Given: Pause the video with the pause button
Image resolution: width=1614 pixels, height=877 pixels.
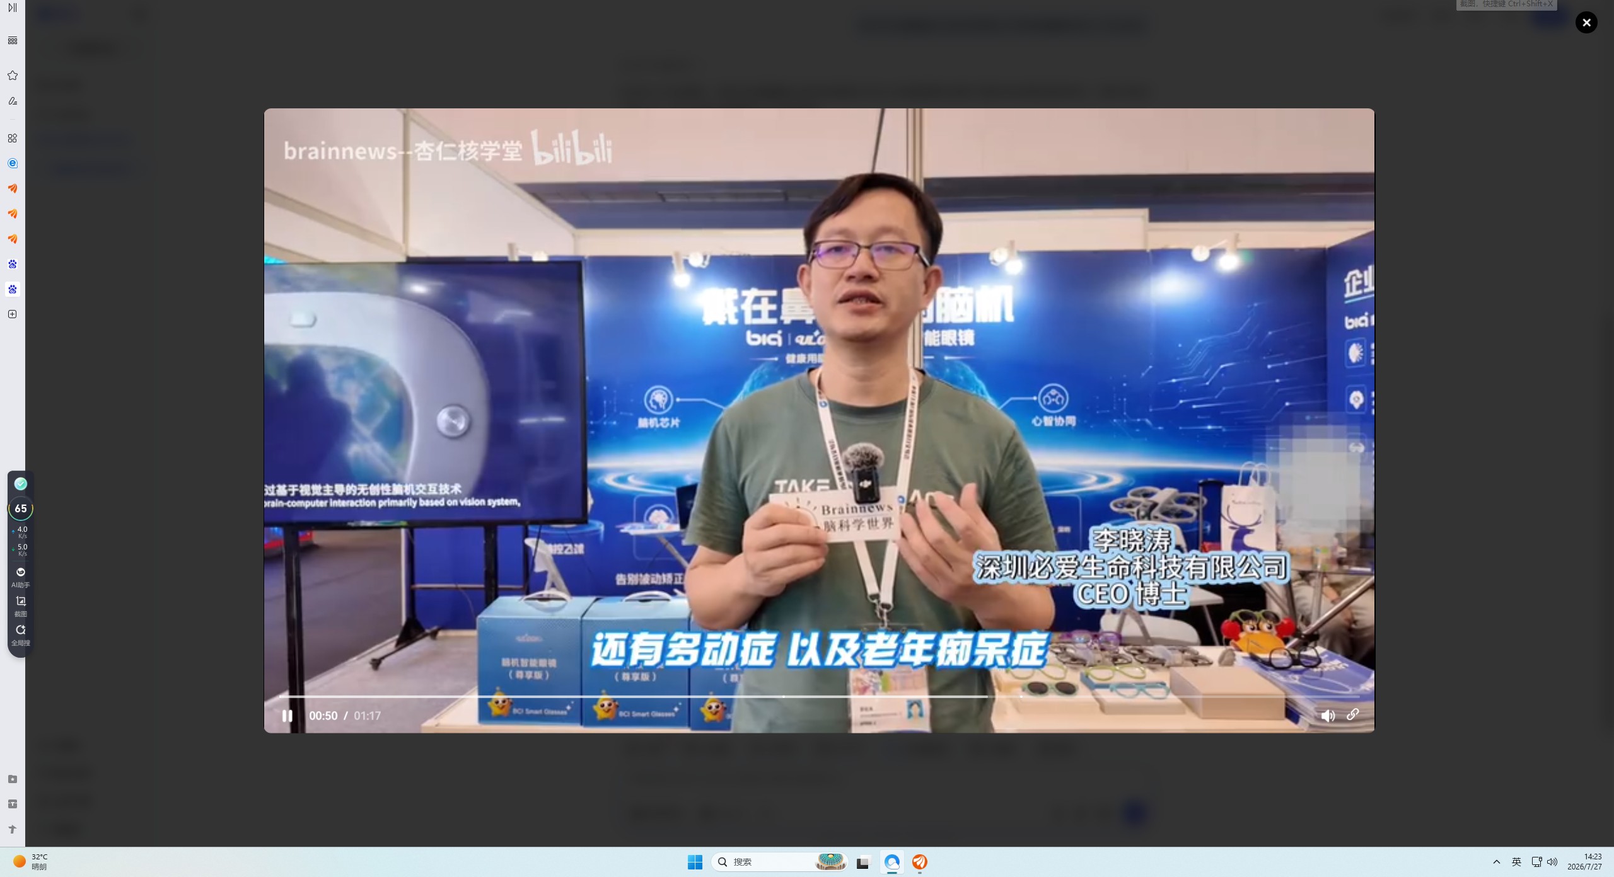Looking at the screenshot, I should [287, 716].
